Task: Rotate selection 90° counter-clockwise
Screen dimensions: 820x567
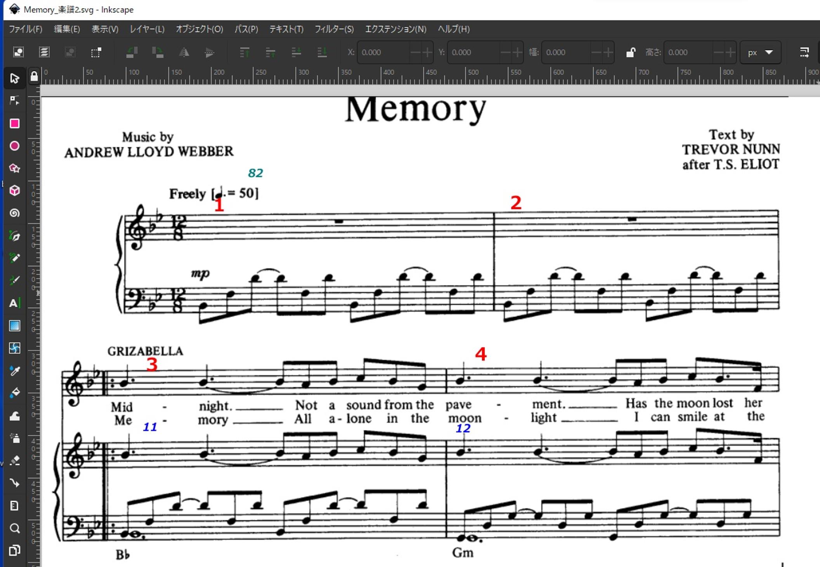Action: tap(132, 52)
